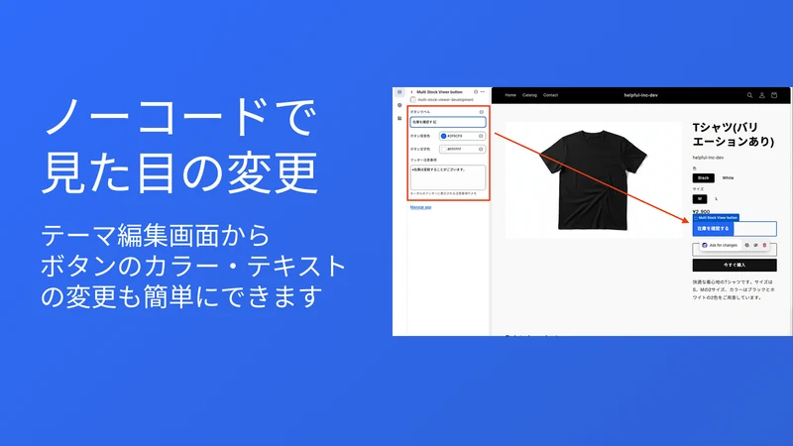793x446 pixels.
Task: Click the product title Tシャツ heading
Action: [x=733, y=135]
